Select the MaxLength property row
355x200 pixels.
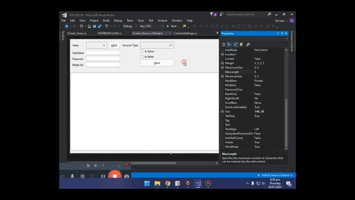pos(252,72)
